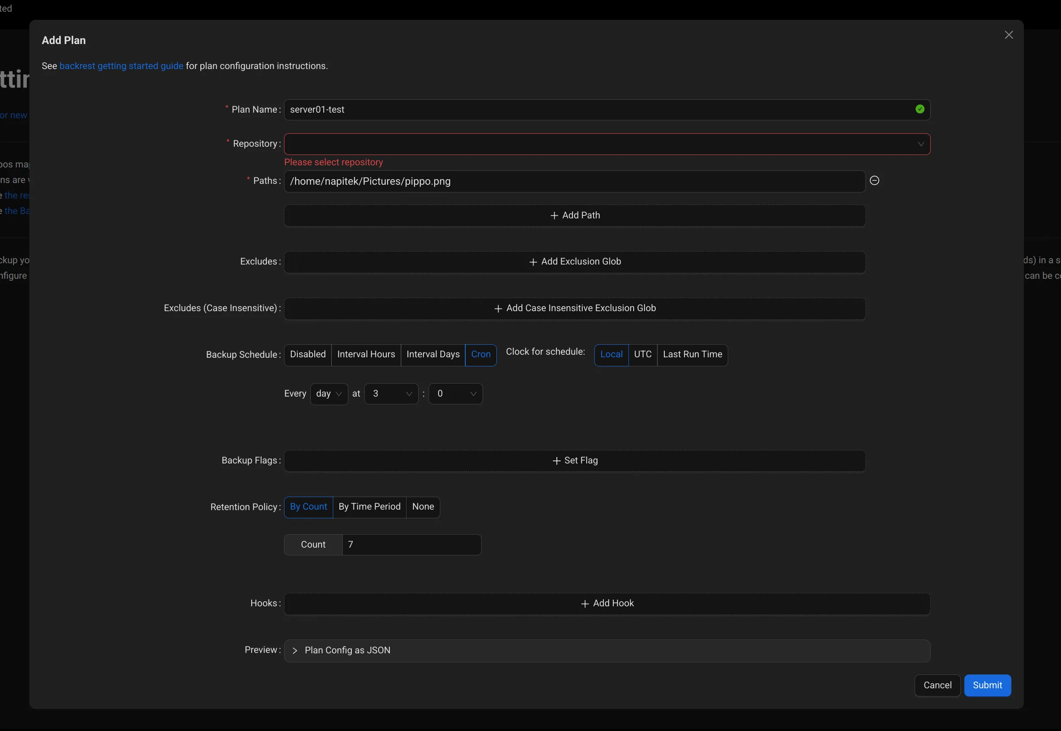Click Add Path button
Viewport: 1061px width, 731px height.
[x=575, y=215]
